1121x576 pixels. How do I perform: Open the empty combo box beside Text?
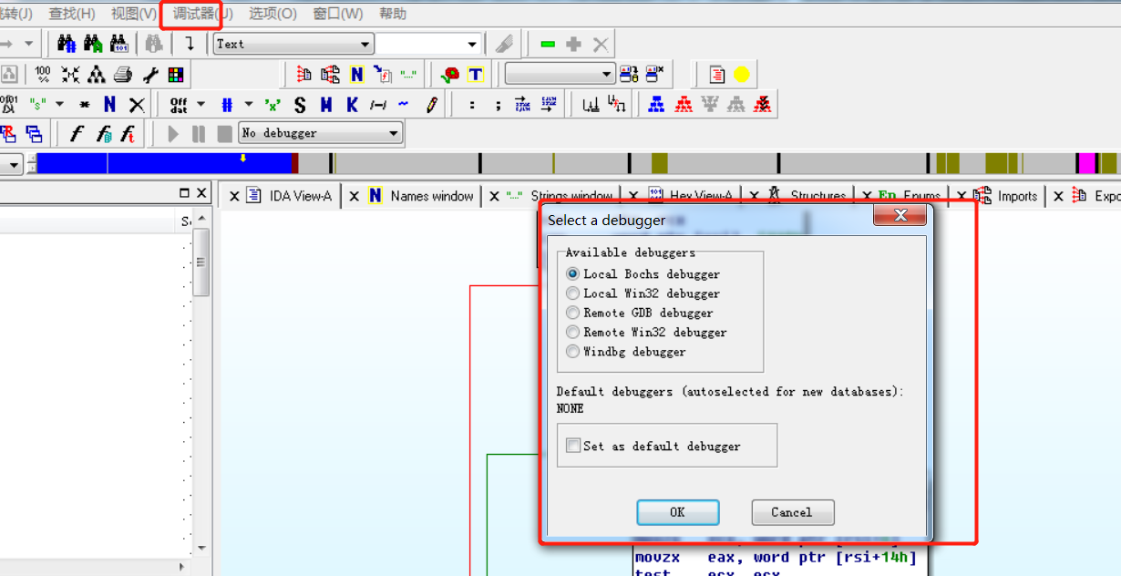click(427, 44)
